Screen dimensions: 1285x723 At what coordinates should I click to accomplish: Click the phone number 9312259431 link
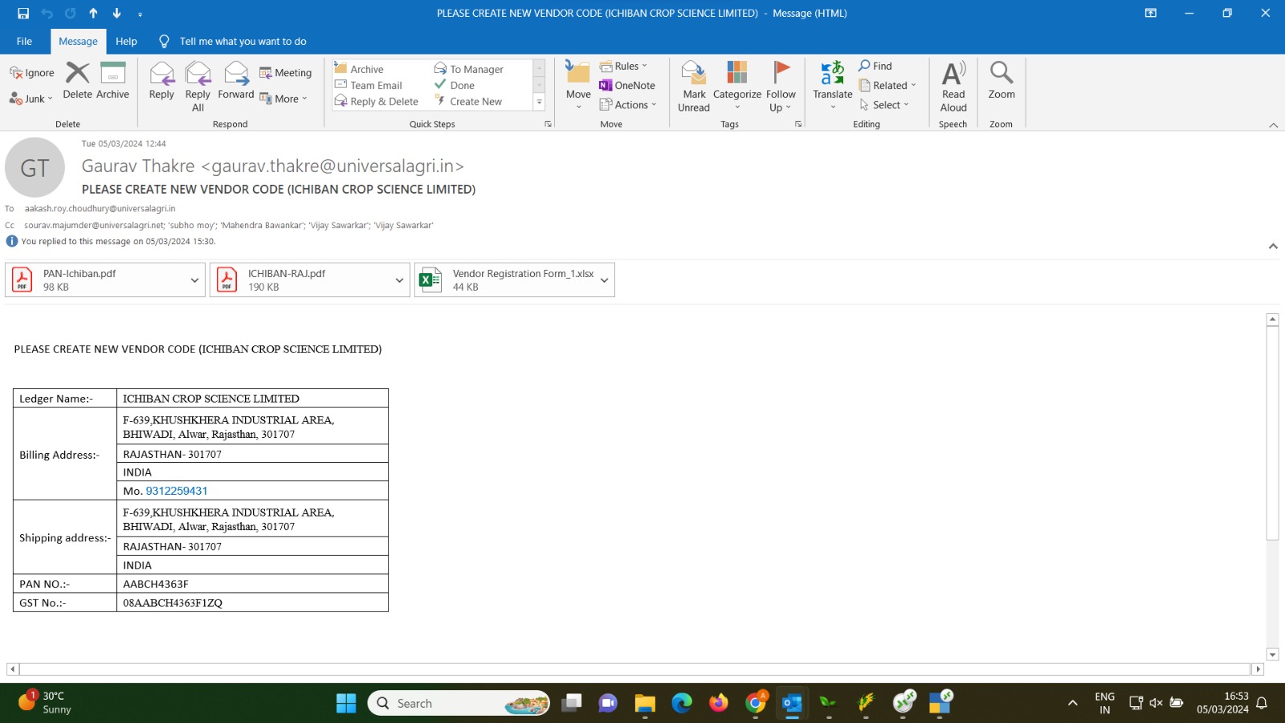click(x=177, y=491)
